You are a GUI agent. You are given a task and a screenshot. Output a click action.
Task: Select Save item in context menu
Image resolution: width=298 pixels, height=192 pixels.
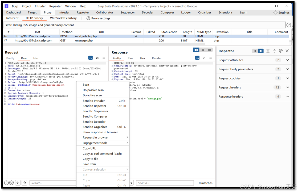tap(103, 164)
